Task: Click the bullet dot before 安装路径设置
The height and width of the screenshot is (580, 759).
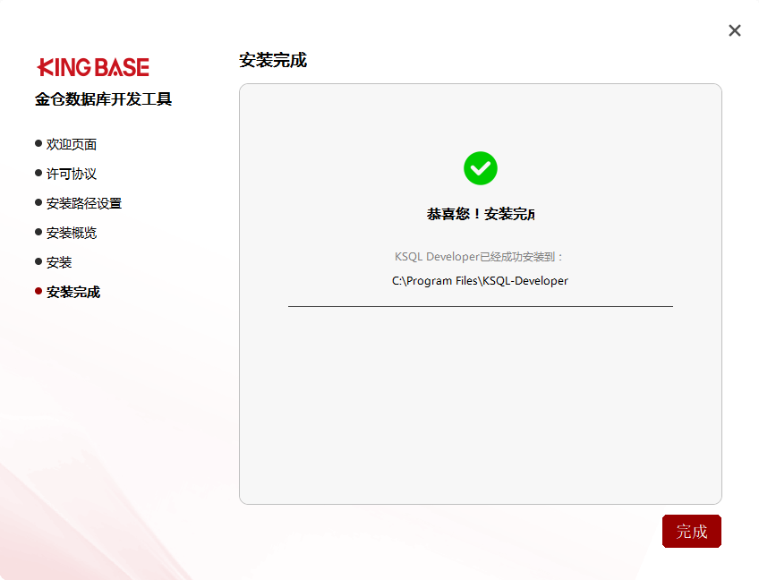Action: click(x=38, y=202)
